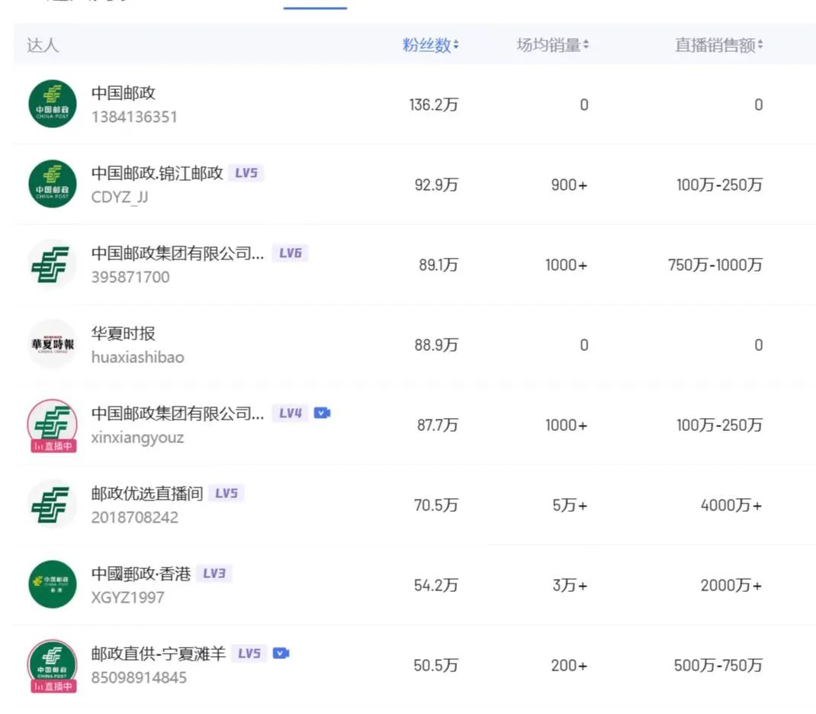
Task: Open avatar of 中国邮政.锦江邮政
Action: pos(52,184)
